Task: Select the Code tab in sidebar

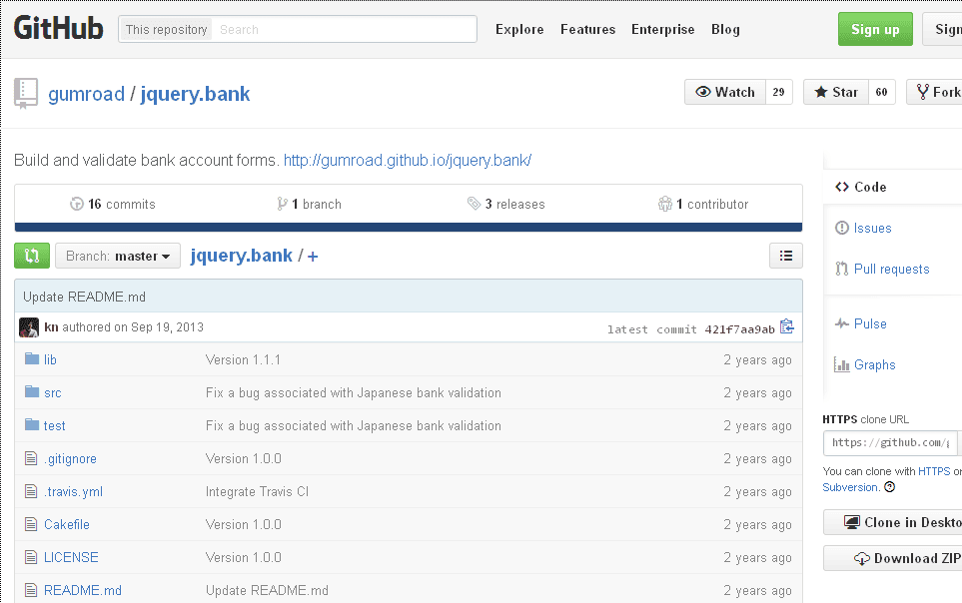Action: (x=892, y=187)
